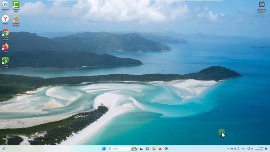Select the Recycle Bin desktop icon
Screen dimensions: 270x152
pyautogui.click(x=5, y=5)
